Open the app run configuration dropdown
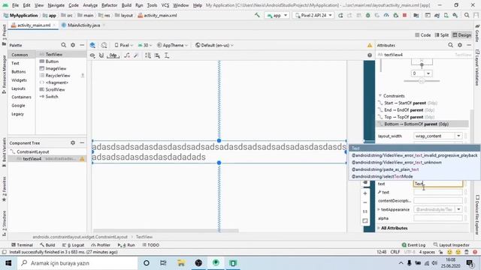481x270 pixels. [x=277, y=15]
